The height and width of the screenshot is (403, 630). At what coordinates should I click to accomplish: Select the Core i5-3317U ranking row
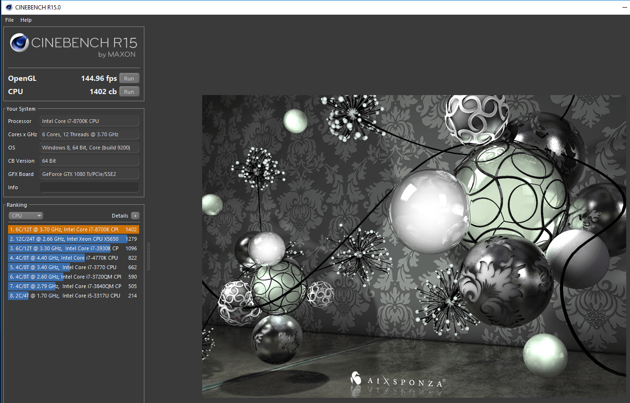[73, 296]
